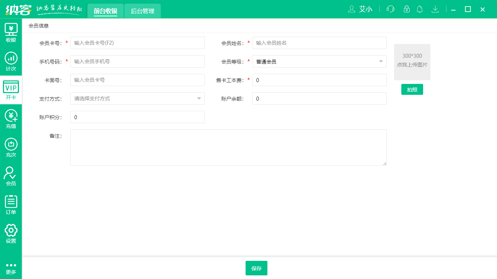Click the 拍照 photo capture button
497x279 pixels.
pyautogui.click(x=412, y=89)
